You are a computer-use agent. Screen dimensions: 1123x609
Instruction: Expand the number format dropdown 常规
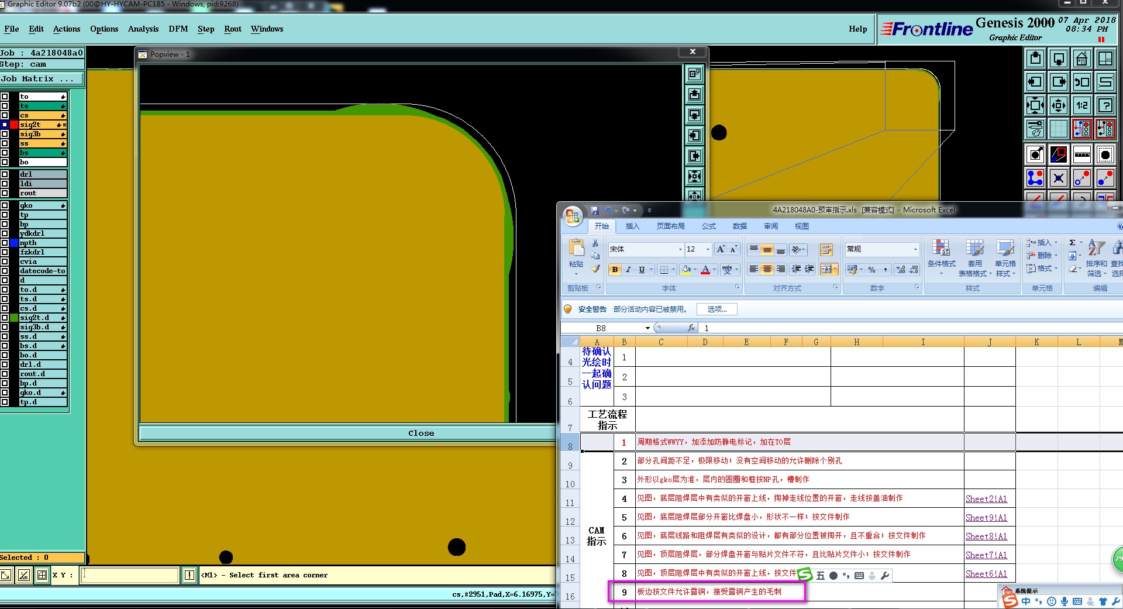(x=915, y=249)
